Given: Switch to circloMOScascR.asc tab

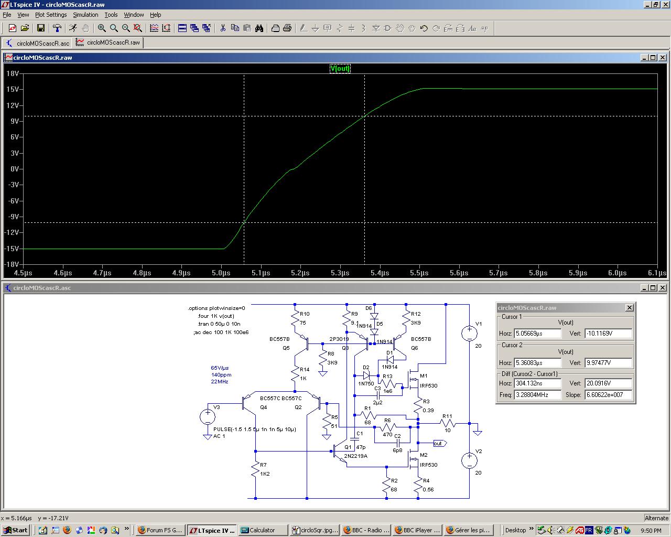Looking at the screenshot, I should point(37,43).
